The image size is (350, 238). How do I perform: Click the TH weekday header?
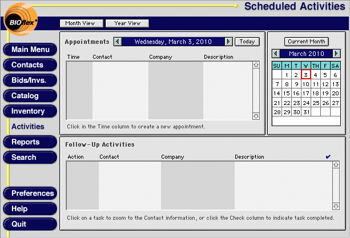coord(316,66)
